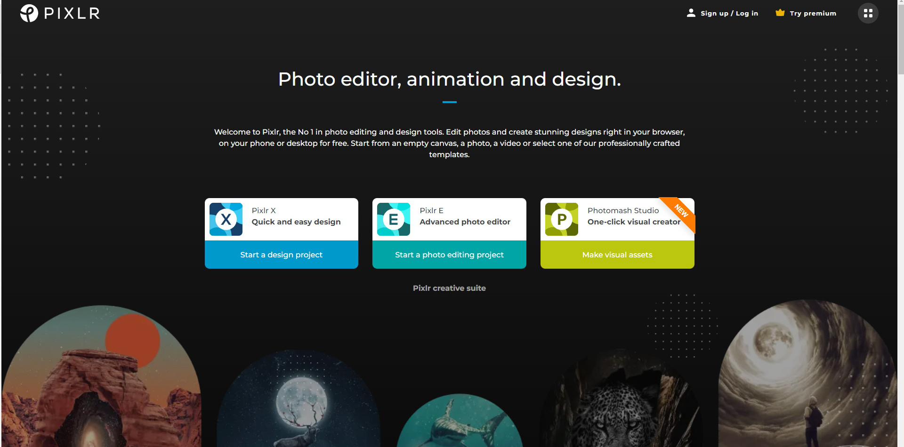904x447 pixels.
Task: Select the Quick and easy design text
Action: [296, 222]
